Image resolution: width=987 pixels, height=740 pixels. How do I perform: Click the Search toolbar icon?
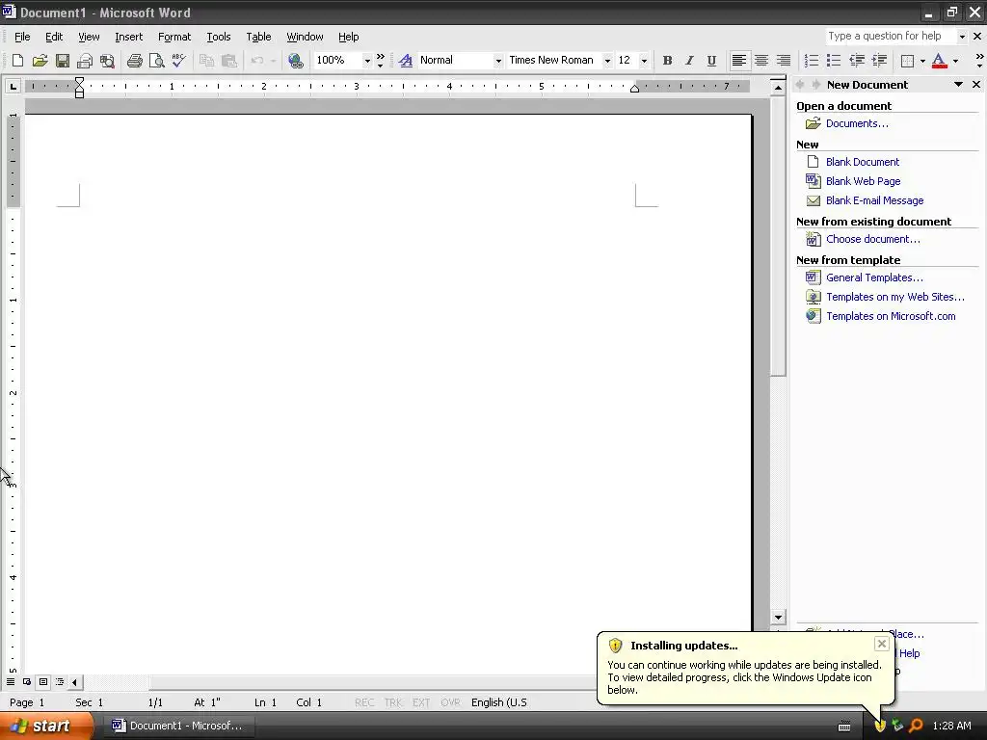(108, 61)
